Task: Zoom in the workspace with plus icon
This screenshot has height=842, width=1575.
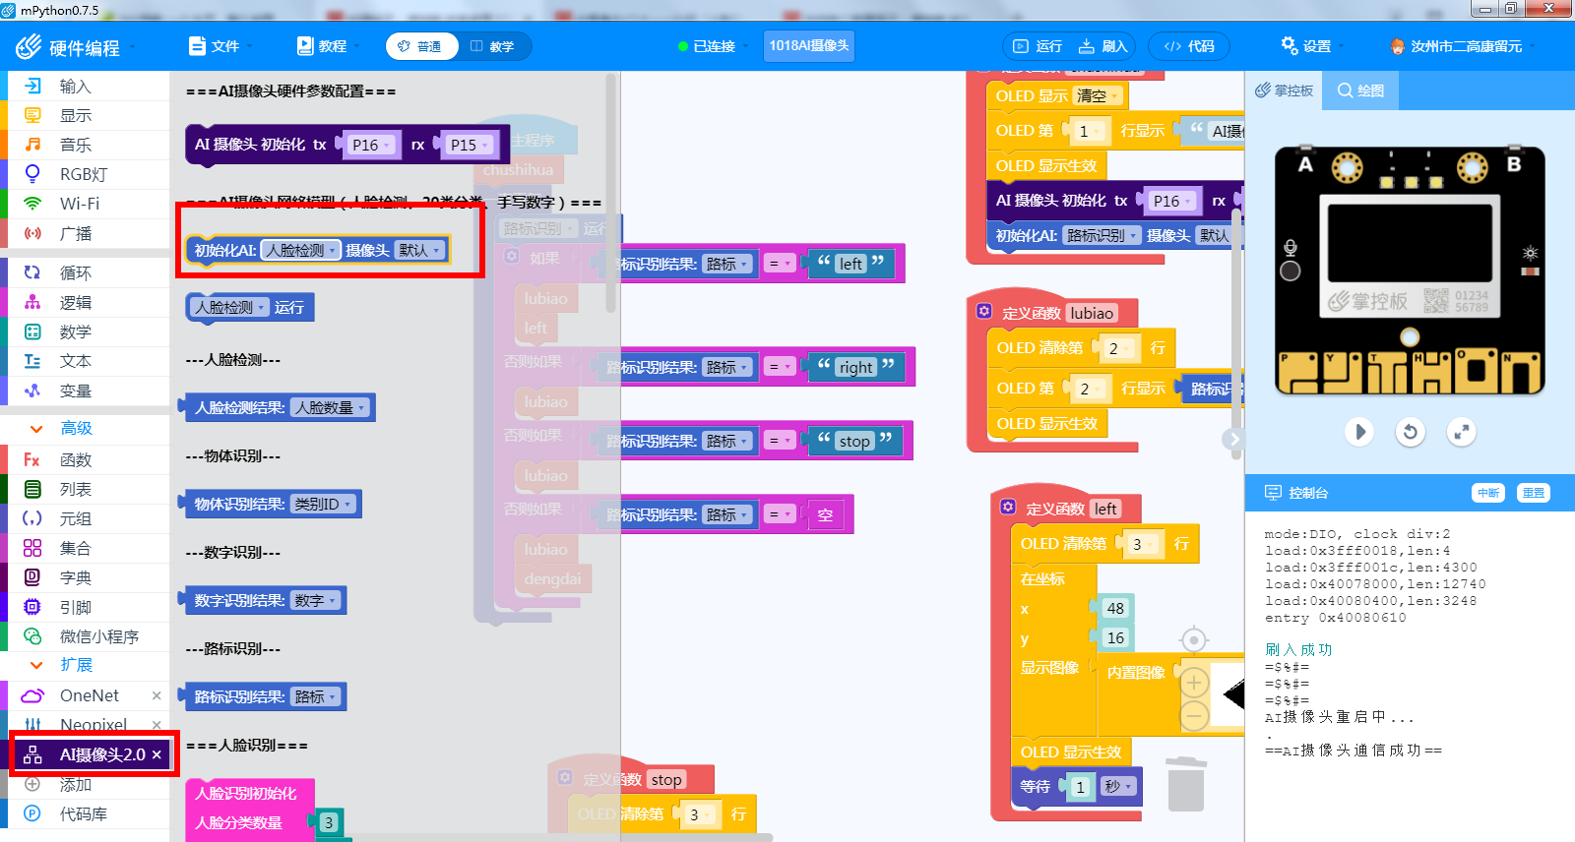Action: click(x=1194, y=682)
